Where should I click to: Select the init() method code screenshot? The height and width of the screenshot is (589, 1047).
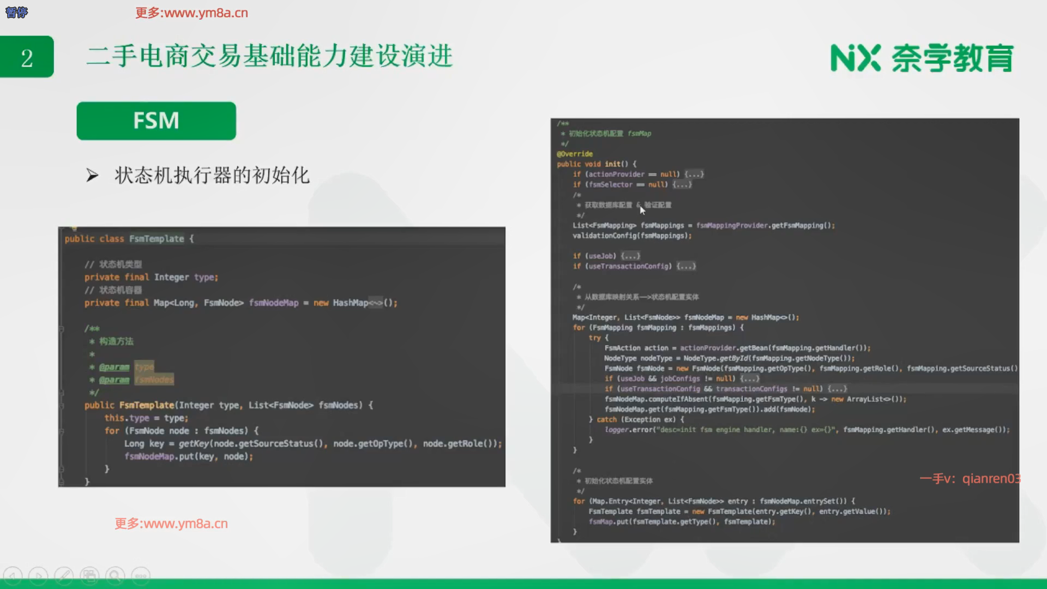pos(784,330)
